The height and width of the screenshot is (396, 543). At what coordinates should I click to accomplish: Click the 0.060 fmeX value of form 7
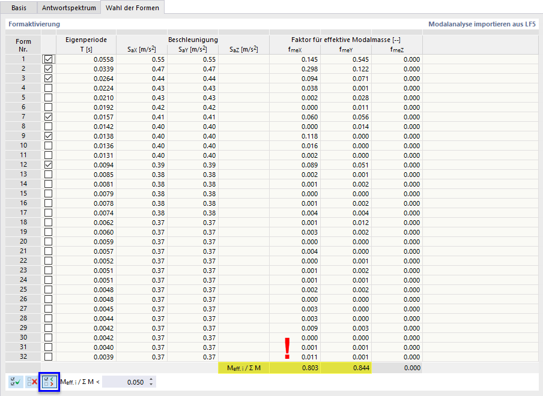(x=295, y=117)
